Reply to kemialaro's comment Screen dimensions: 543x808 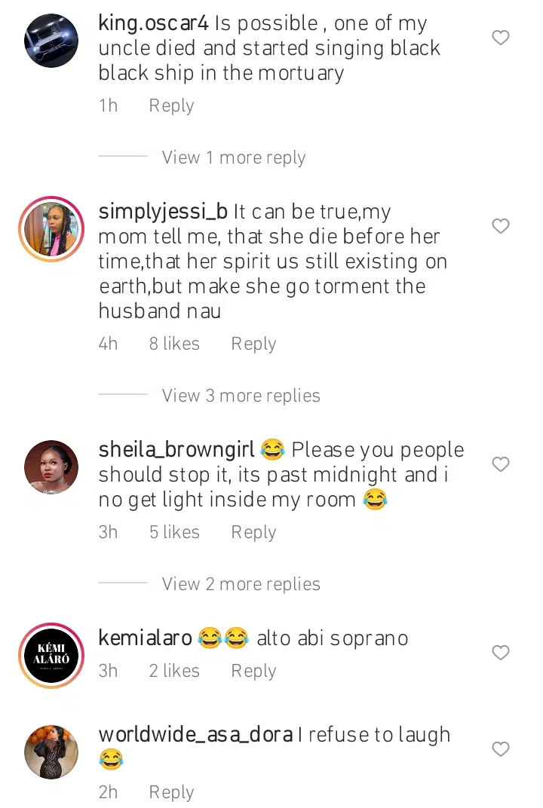253,671
